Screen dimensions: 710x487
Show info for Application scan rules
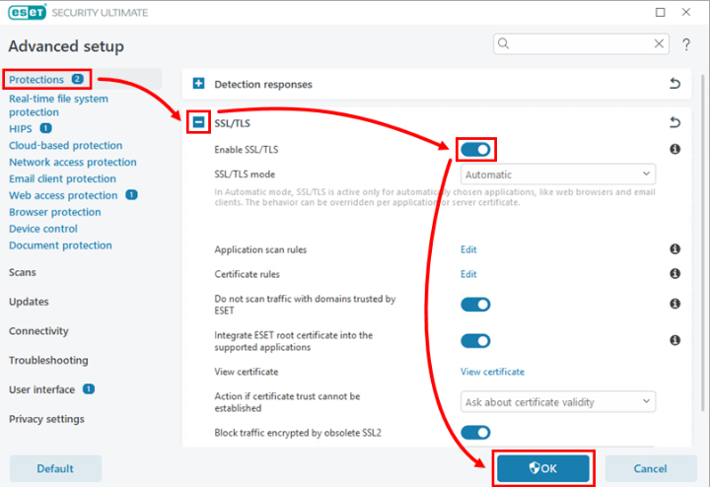coord(674,249)
